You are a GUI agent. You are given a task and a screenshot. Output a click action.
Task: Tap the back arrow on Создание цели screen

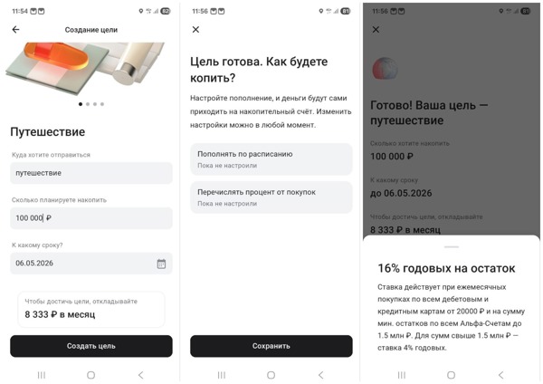pyautogui.click(x=15, y=30)
